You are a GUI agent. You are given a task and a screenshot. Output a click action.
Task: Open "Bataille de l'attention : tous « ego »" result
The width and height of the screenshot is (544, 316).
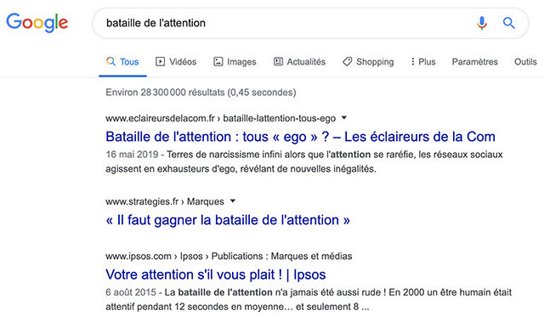point(300,137)
